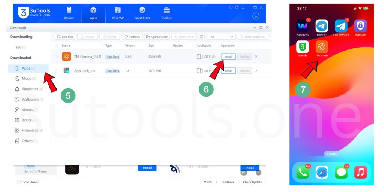
Task: Open App Lock app on iPhone screen
Action: 360,26
